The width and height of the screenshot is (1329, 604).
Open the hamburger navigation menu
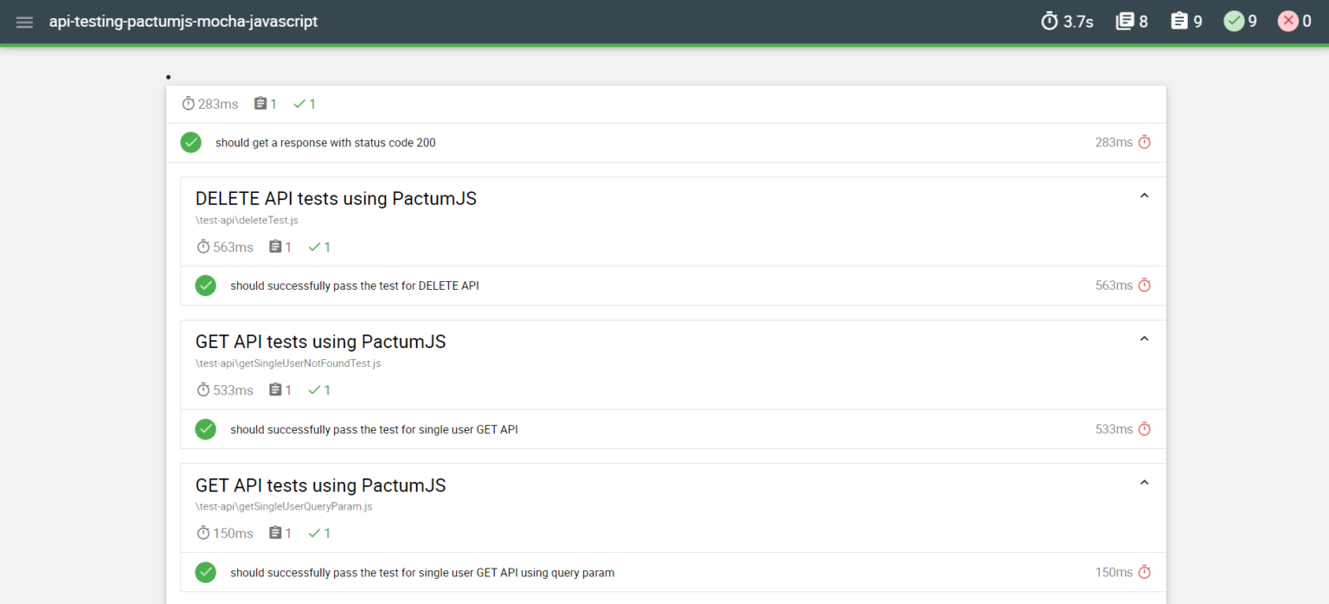click(24, 22)
